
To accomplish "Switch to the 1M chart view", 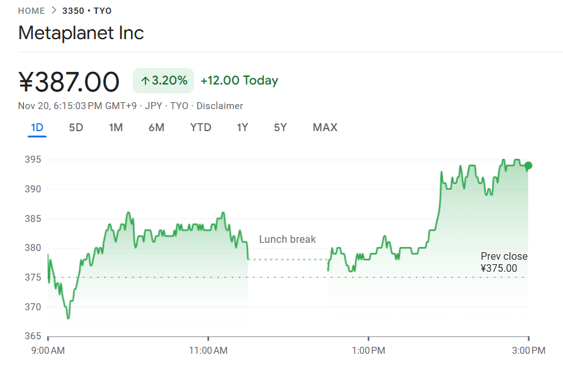I will tap(115, 127).
